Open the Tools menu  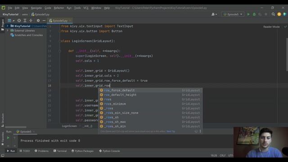tap(77, 8)
